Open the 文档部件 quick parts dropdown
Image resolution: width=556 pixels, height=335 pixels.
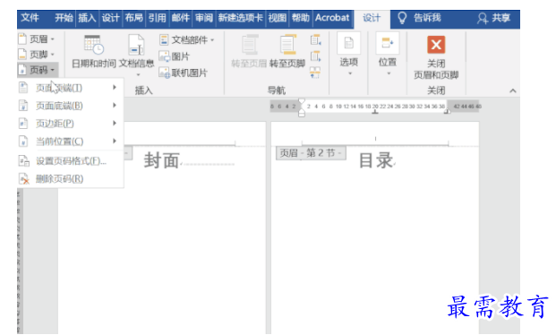coord(187,39)
